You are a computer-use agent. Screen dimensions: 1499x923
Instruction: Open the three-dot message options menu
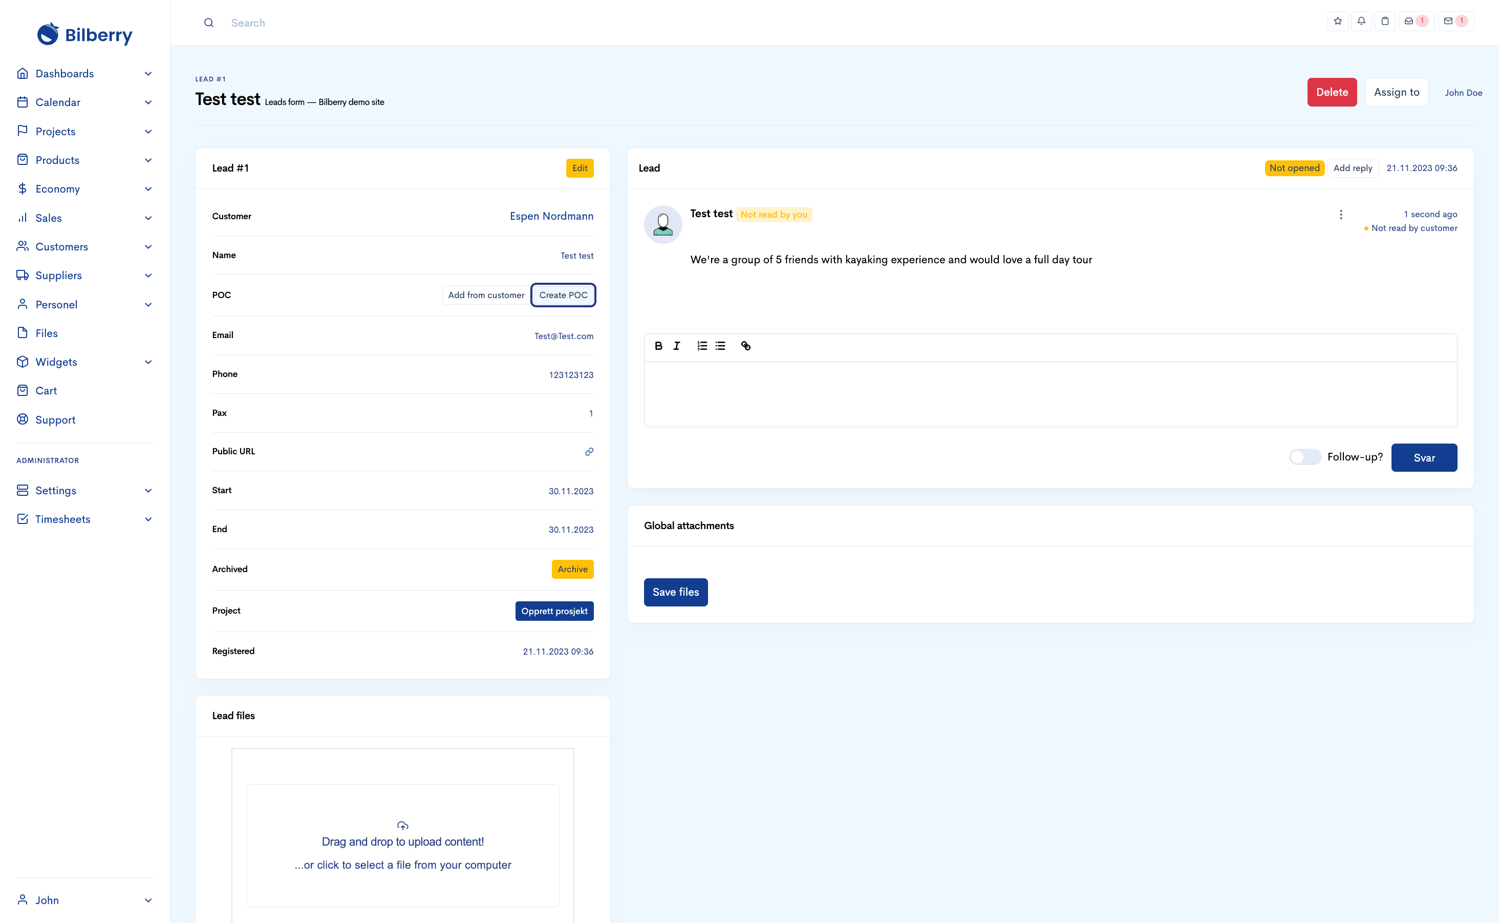point(1341,215)
